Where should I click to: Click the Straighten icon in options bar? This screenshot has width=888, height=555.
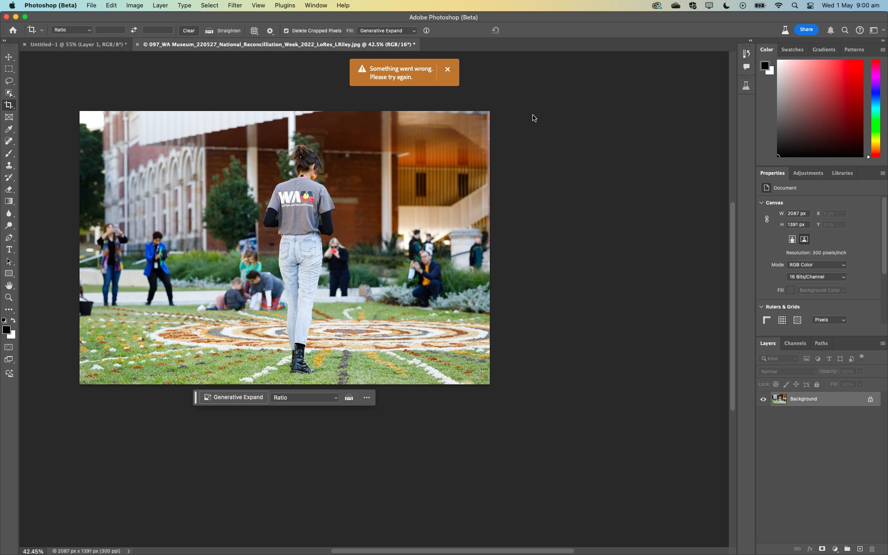[x=209, y=31]
